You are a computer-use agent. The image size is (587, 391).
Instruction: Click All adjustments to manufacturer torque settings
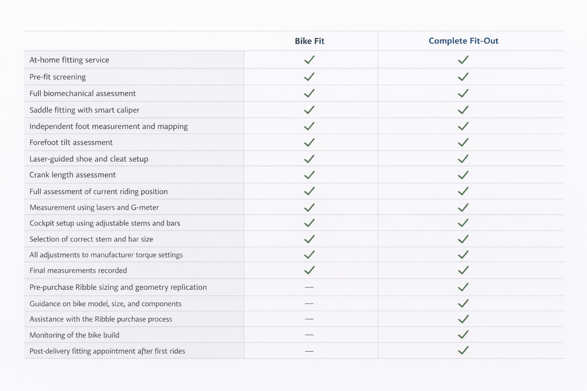[106, 255]
